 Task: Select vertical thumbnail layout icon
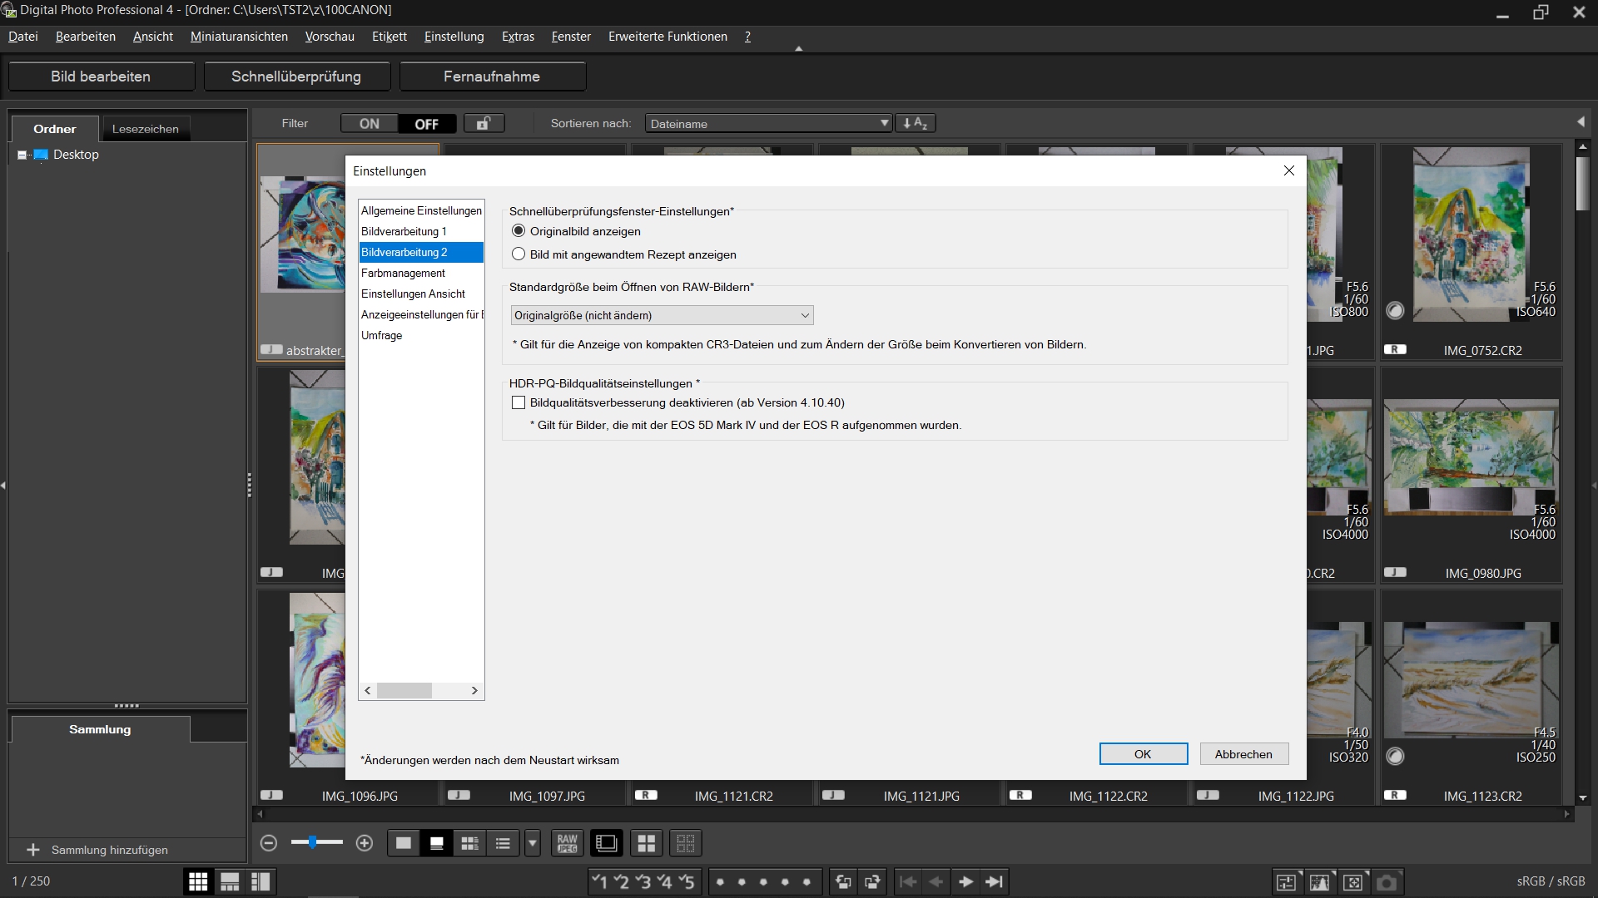point(261,881)
